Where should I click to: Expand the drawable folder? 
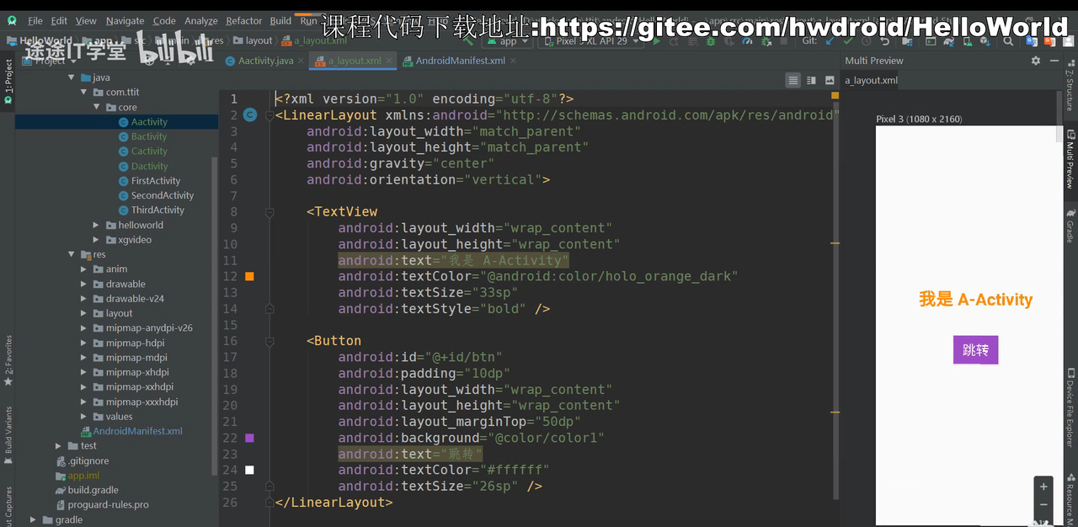[84, 284]
